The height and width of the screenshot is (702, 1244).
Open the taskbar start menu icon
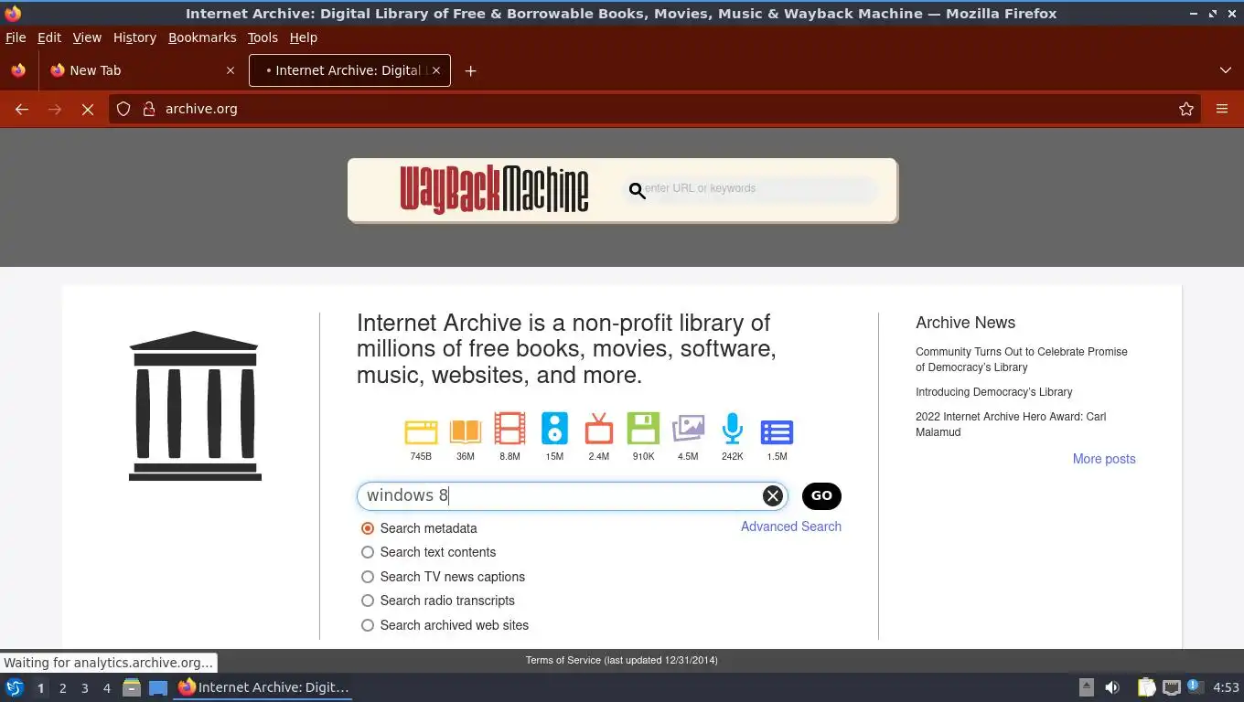coord(15,687)
